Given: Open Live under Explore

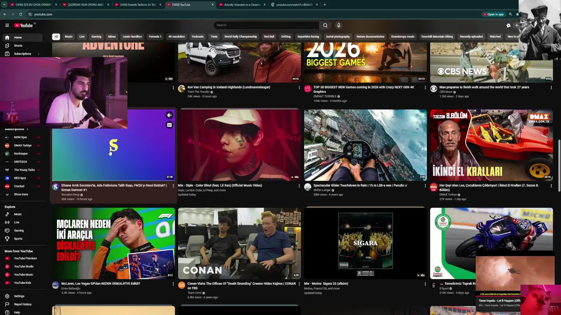Looking at the screenshot, I should (x=17, y=222).
